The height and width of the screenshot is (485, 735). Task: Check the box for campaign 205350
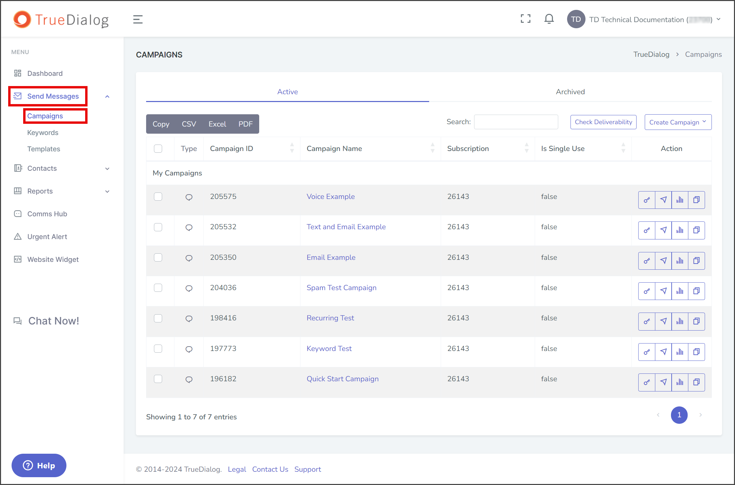[x=158, y=257]
